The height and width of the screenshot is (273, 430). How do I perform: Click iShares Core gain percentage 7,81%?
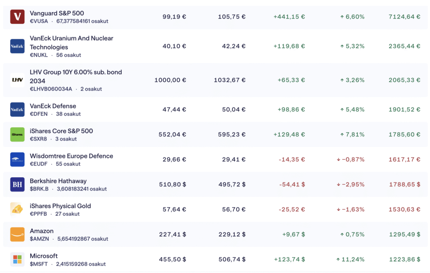click(352, 134)
